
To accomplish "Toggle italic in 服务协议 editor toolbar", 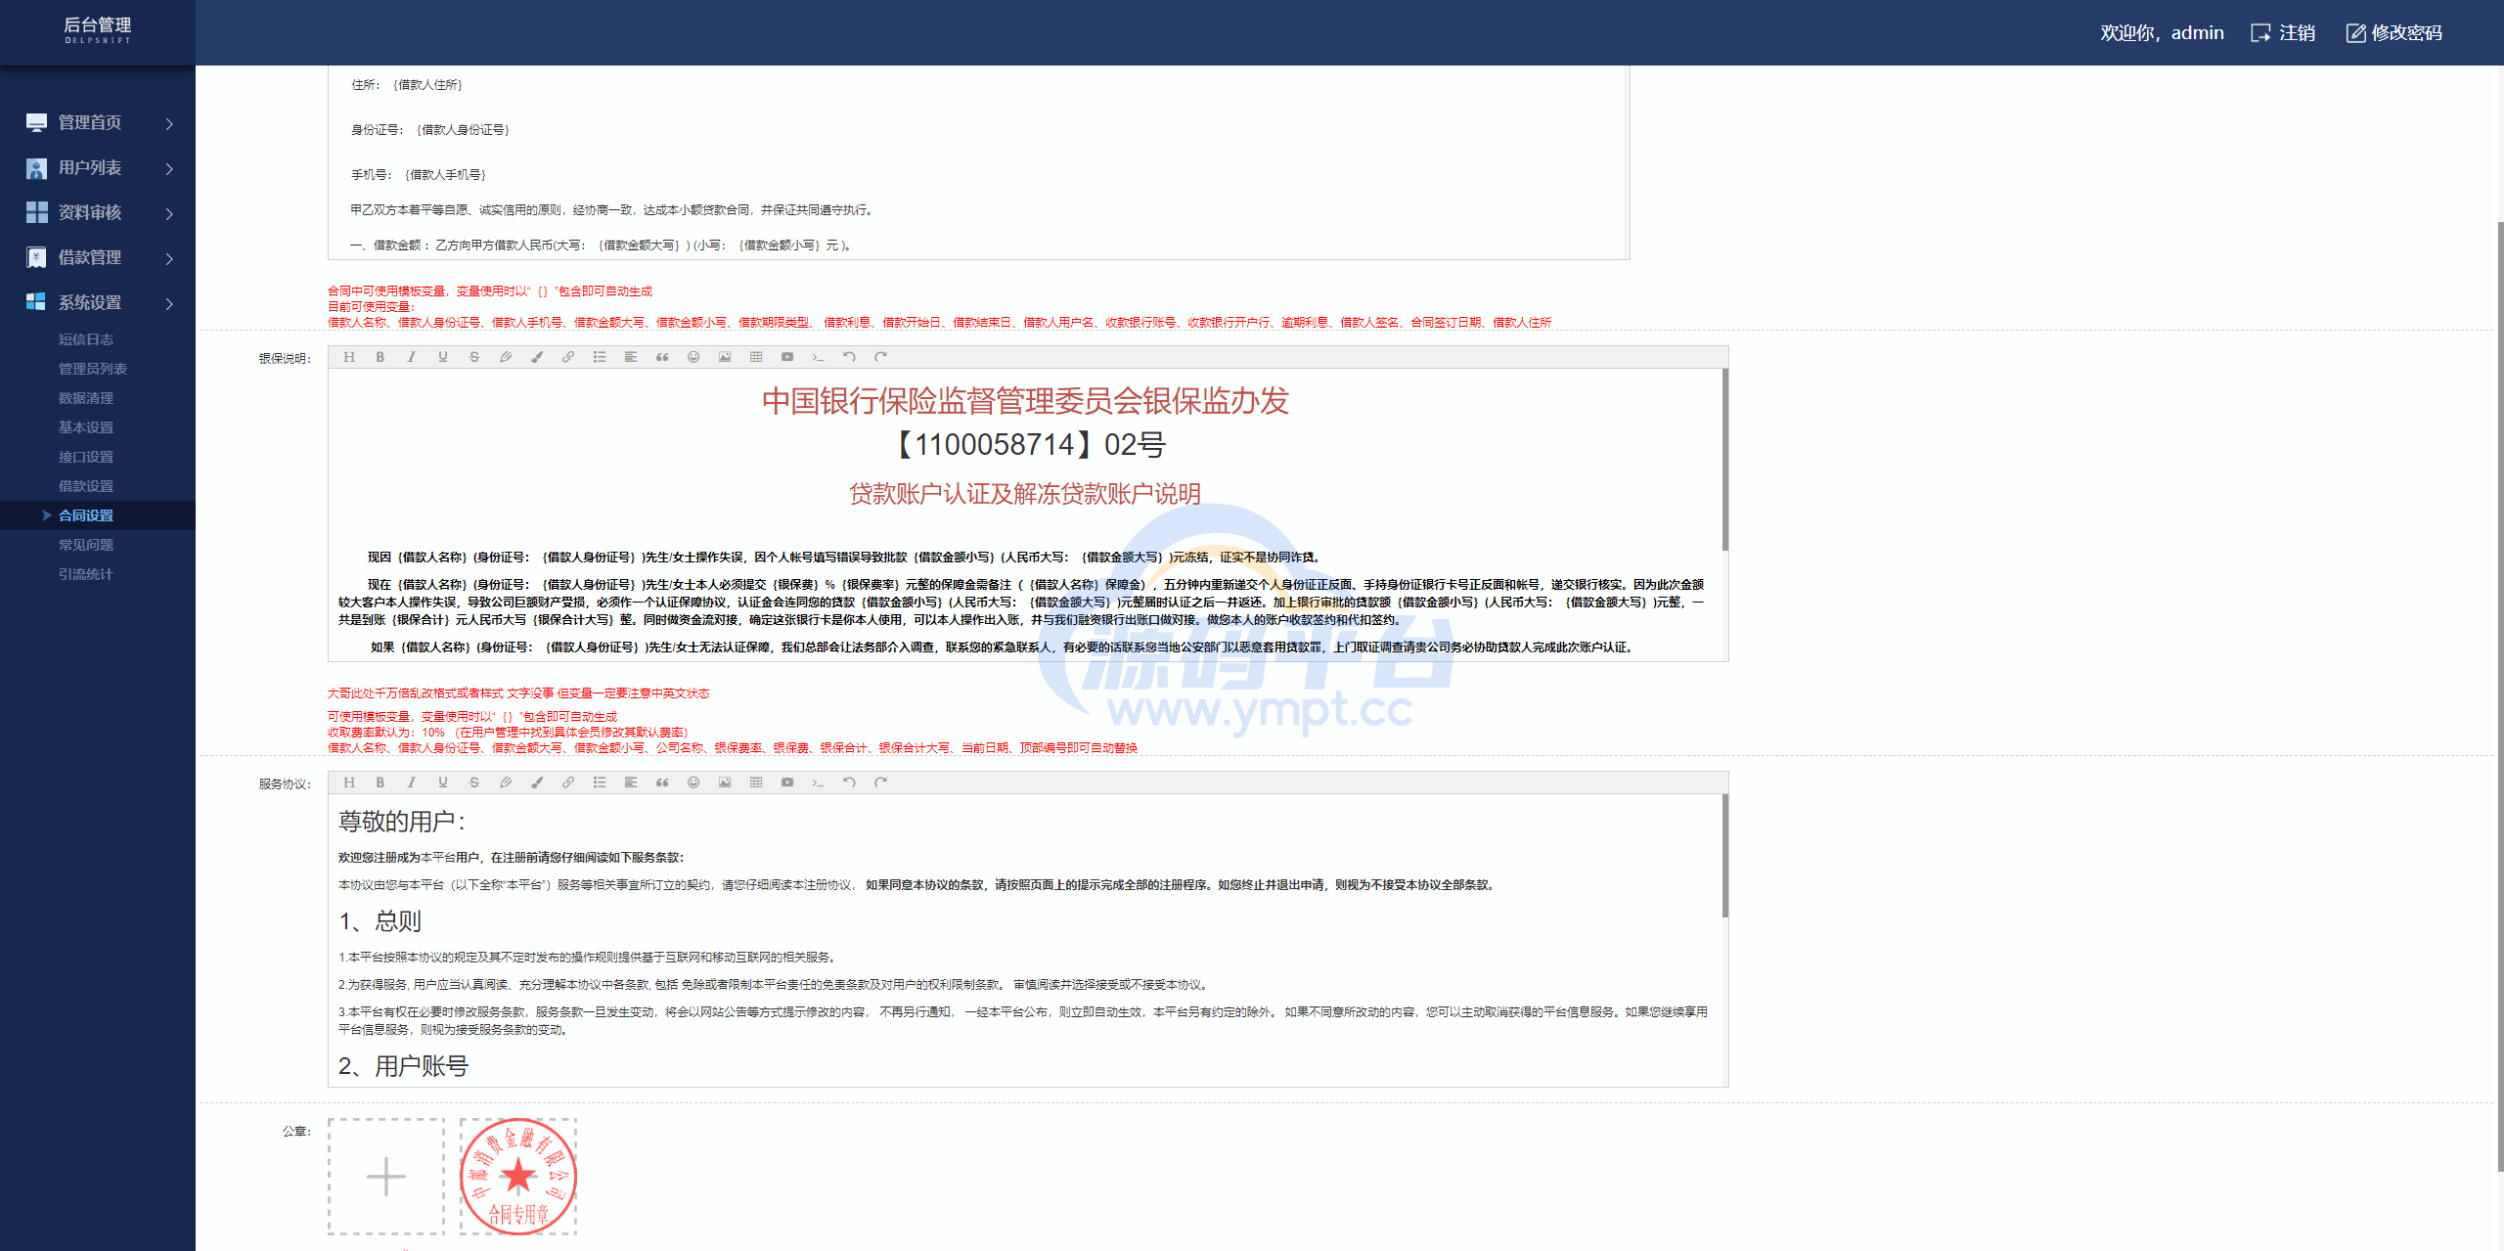I will point(412,782).
